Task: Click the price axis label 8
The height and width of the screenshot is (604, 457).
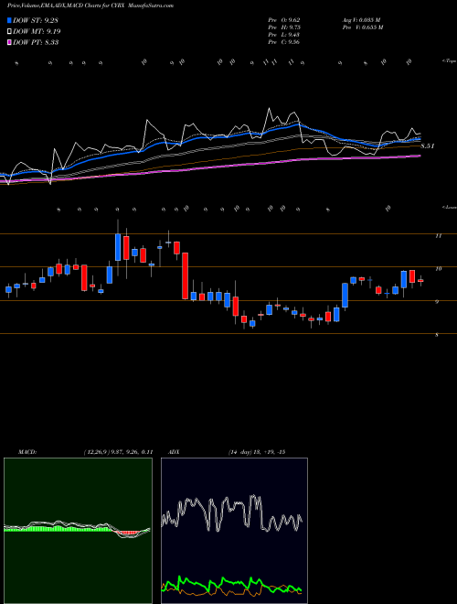Action: pyautogui.click(x=437, y=335)
